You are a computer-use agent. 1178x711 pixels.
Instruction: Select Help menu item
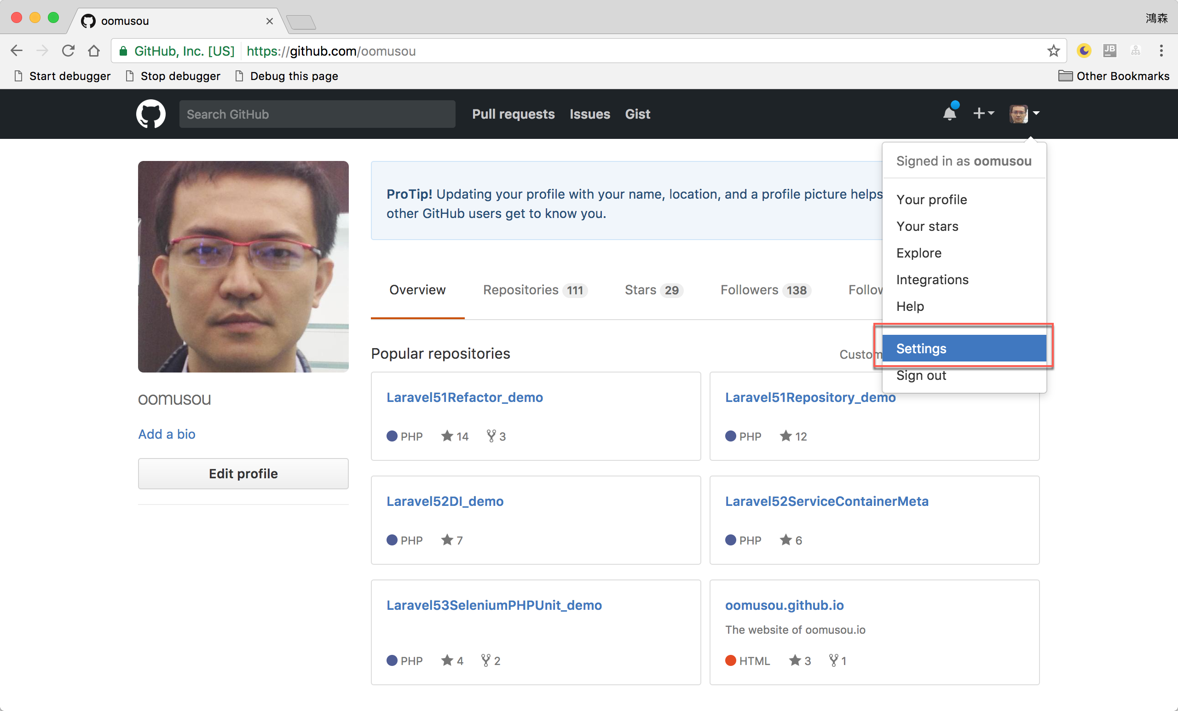point(964,306)
